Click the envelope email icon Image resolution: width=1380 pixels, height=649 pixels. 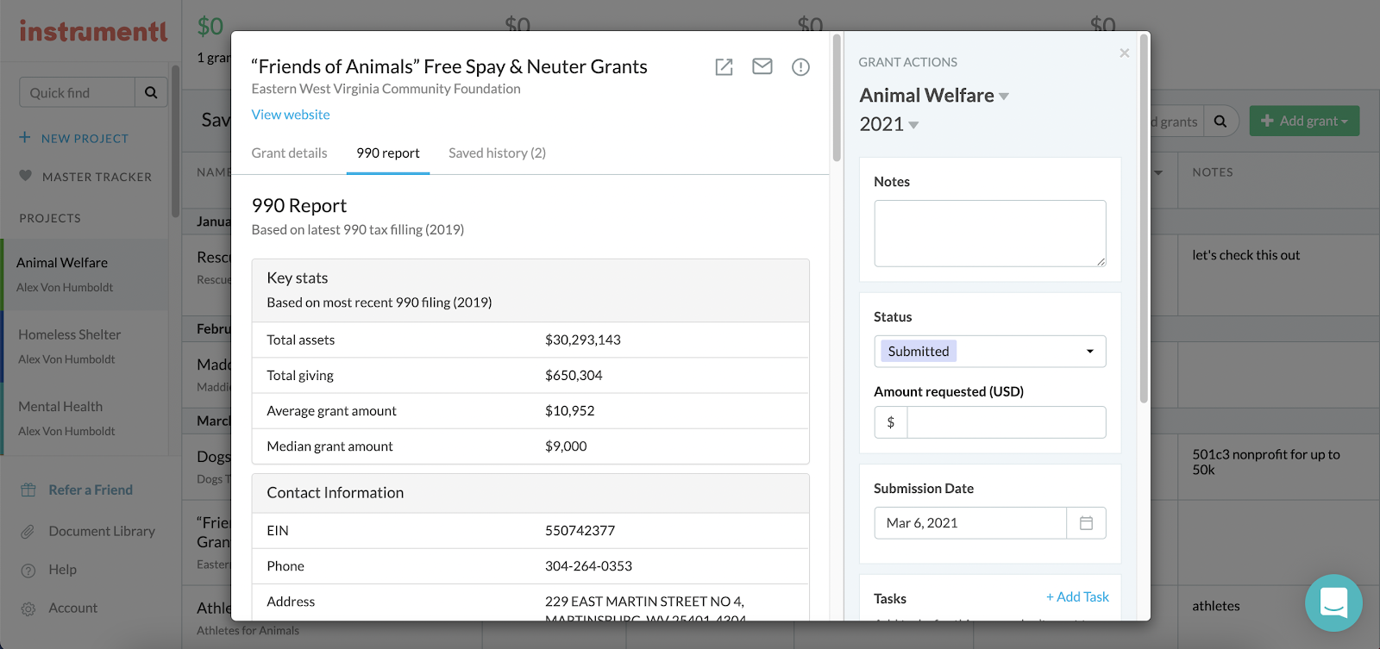tap(762, 66)
